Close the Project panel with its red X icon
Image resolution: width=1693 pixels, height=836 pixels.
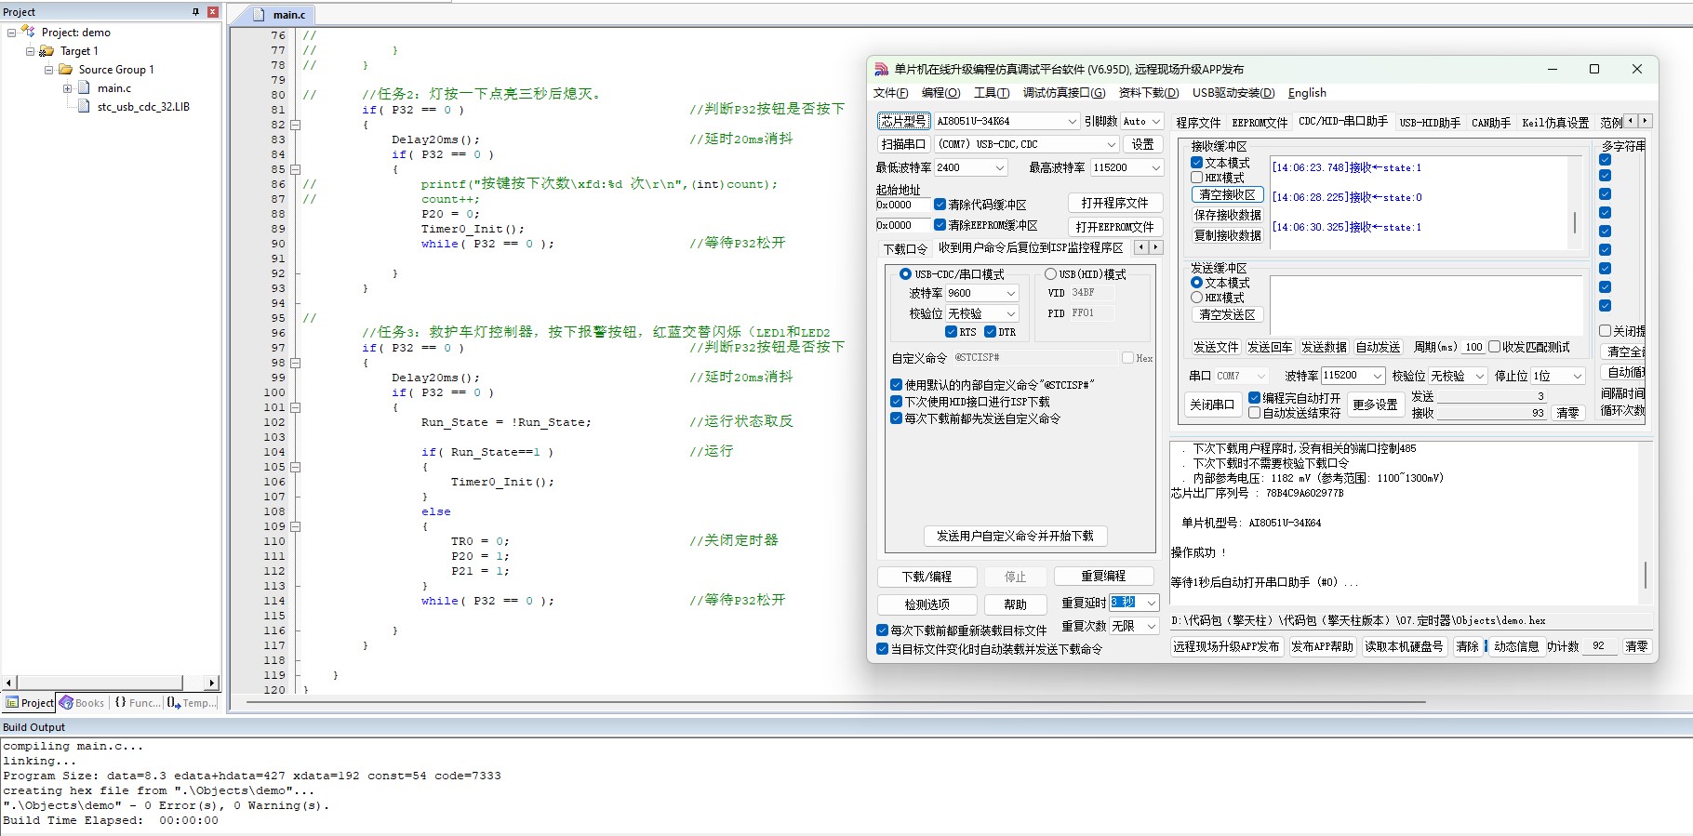213,12
